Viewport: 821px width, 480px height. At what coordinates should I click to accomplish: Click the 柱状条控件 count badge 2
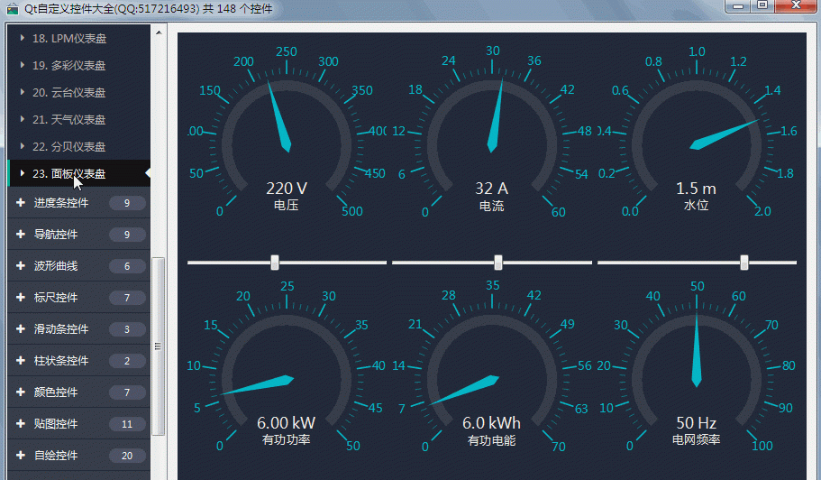(127, 361)
